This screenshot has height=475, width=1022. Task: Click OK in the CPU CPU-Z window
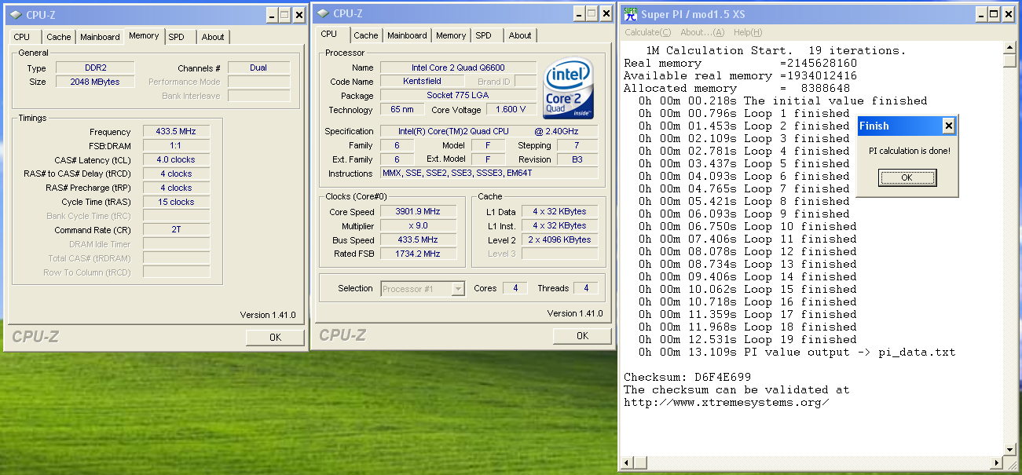click(x=582, y=335)
